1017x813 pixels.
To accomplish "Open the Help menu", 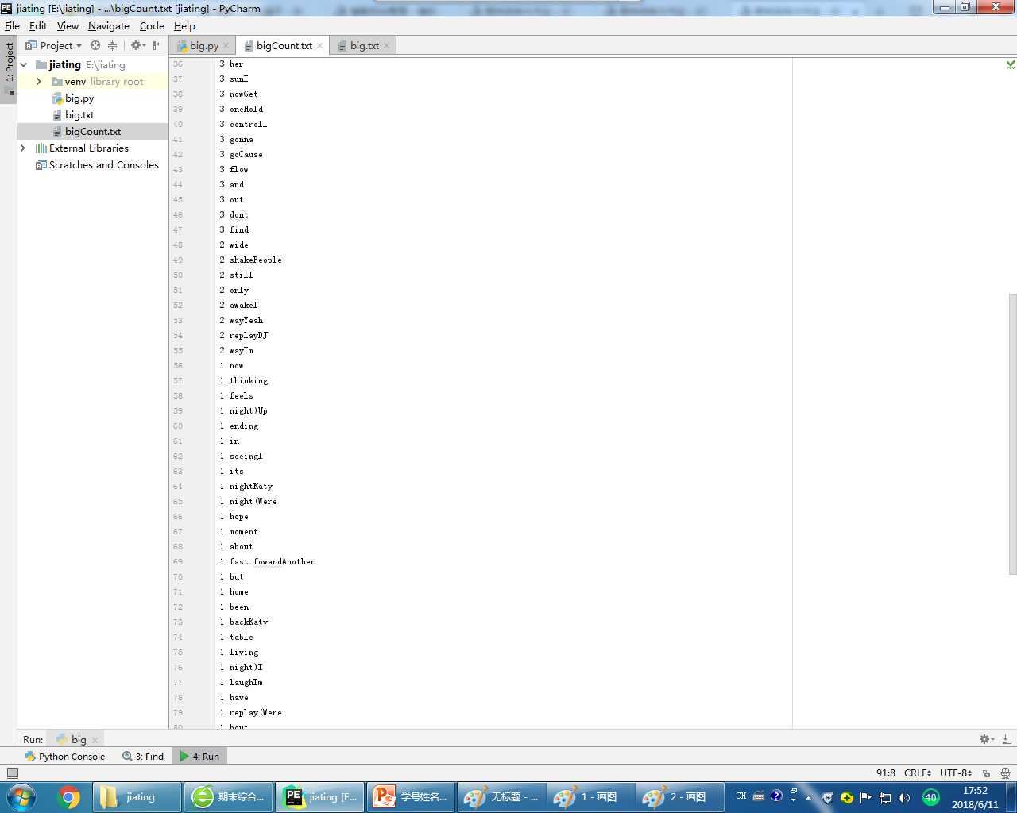I will (184, 25).
